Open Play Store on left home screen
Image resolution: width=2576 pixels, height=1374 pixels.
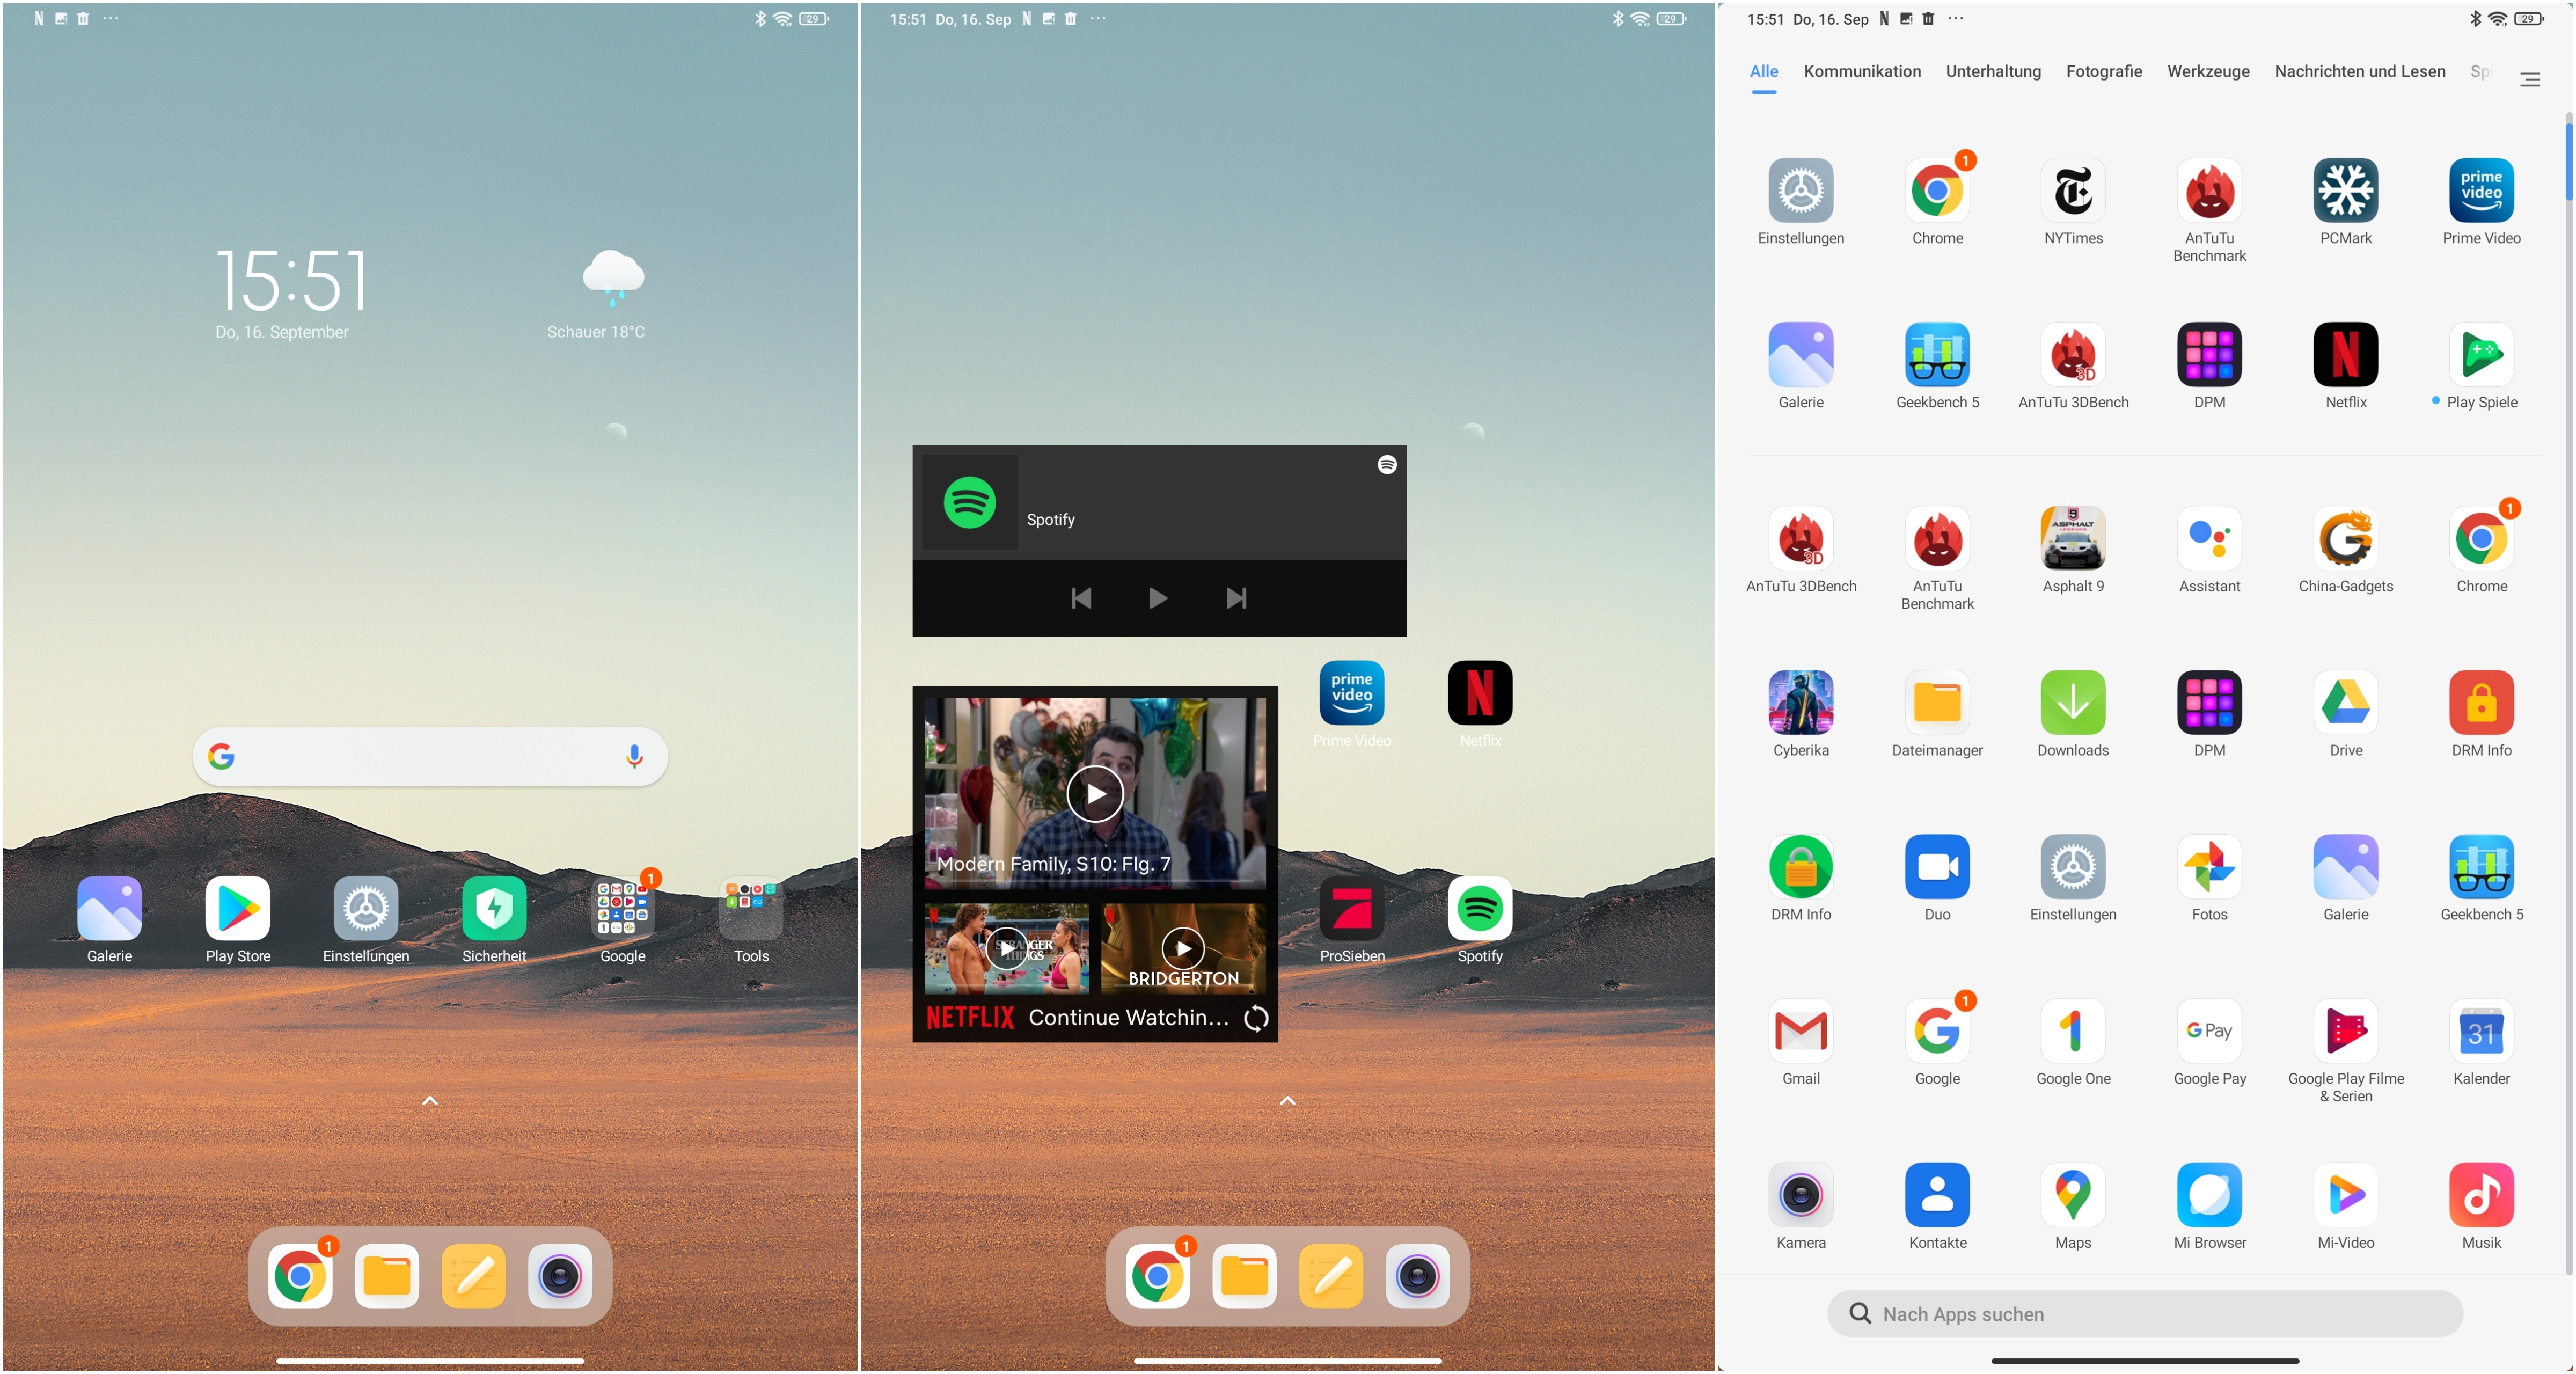point(238,908)
